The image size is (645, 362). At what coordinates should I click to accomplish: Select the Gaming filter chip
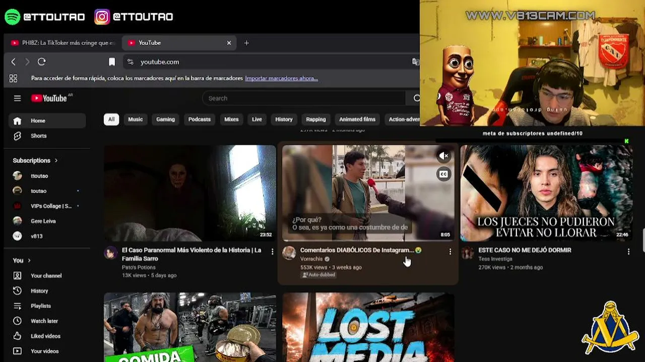coord(165,119)
